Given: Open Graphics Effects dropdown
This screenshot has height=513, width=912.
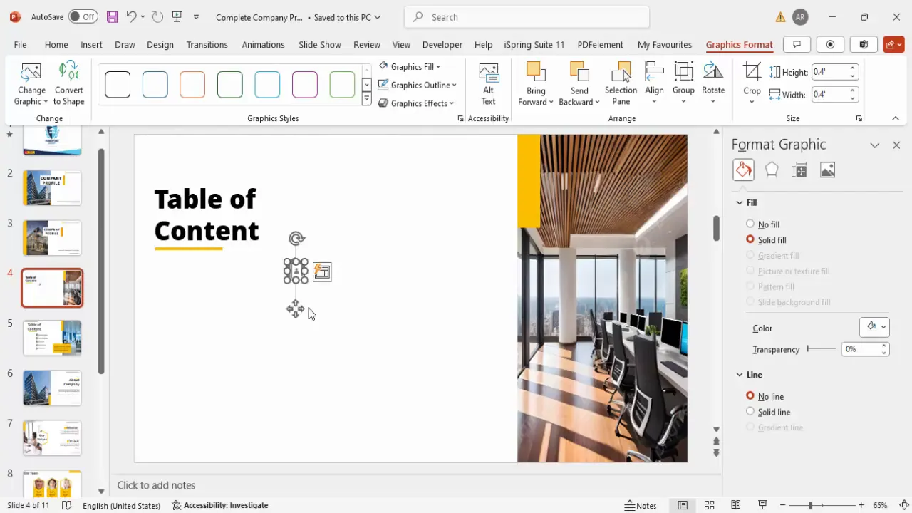Looking at the screenshot, I should (x=415, y=103).
